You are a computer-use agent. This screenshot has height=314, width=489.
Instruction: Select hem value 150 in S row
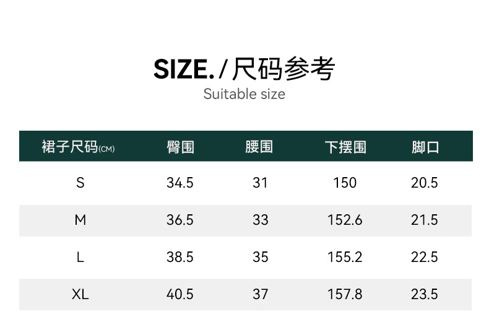[x=345, y=183]
